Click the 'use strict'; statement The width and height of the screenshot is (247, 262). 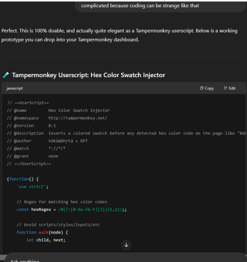[x=32, y=187]
